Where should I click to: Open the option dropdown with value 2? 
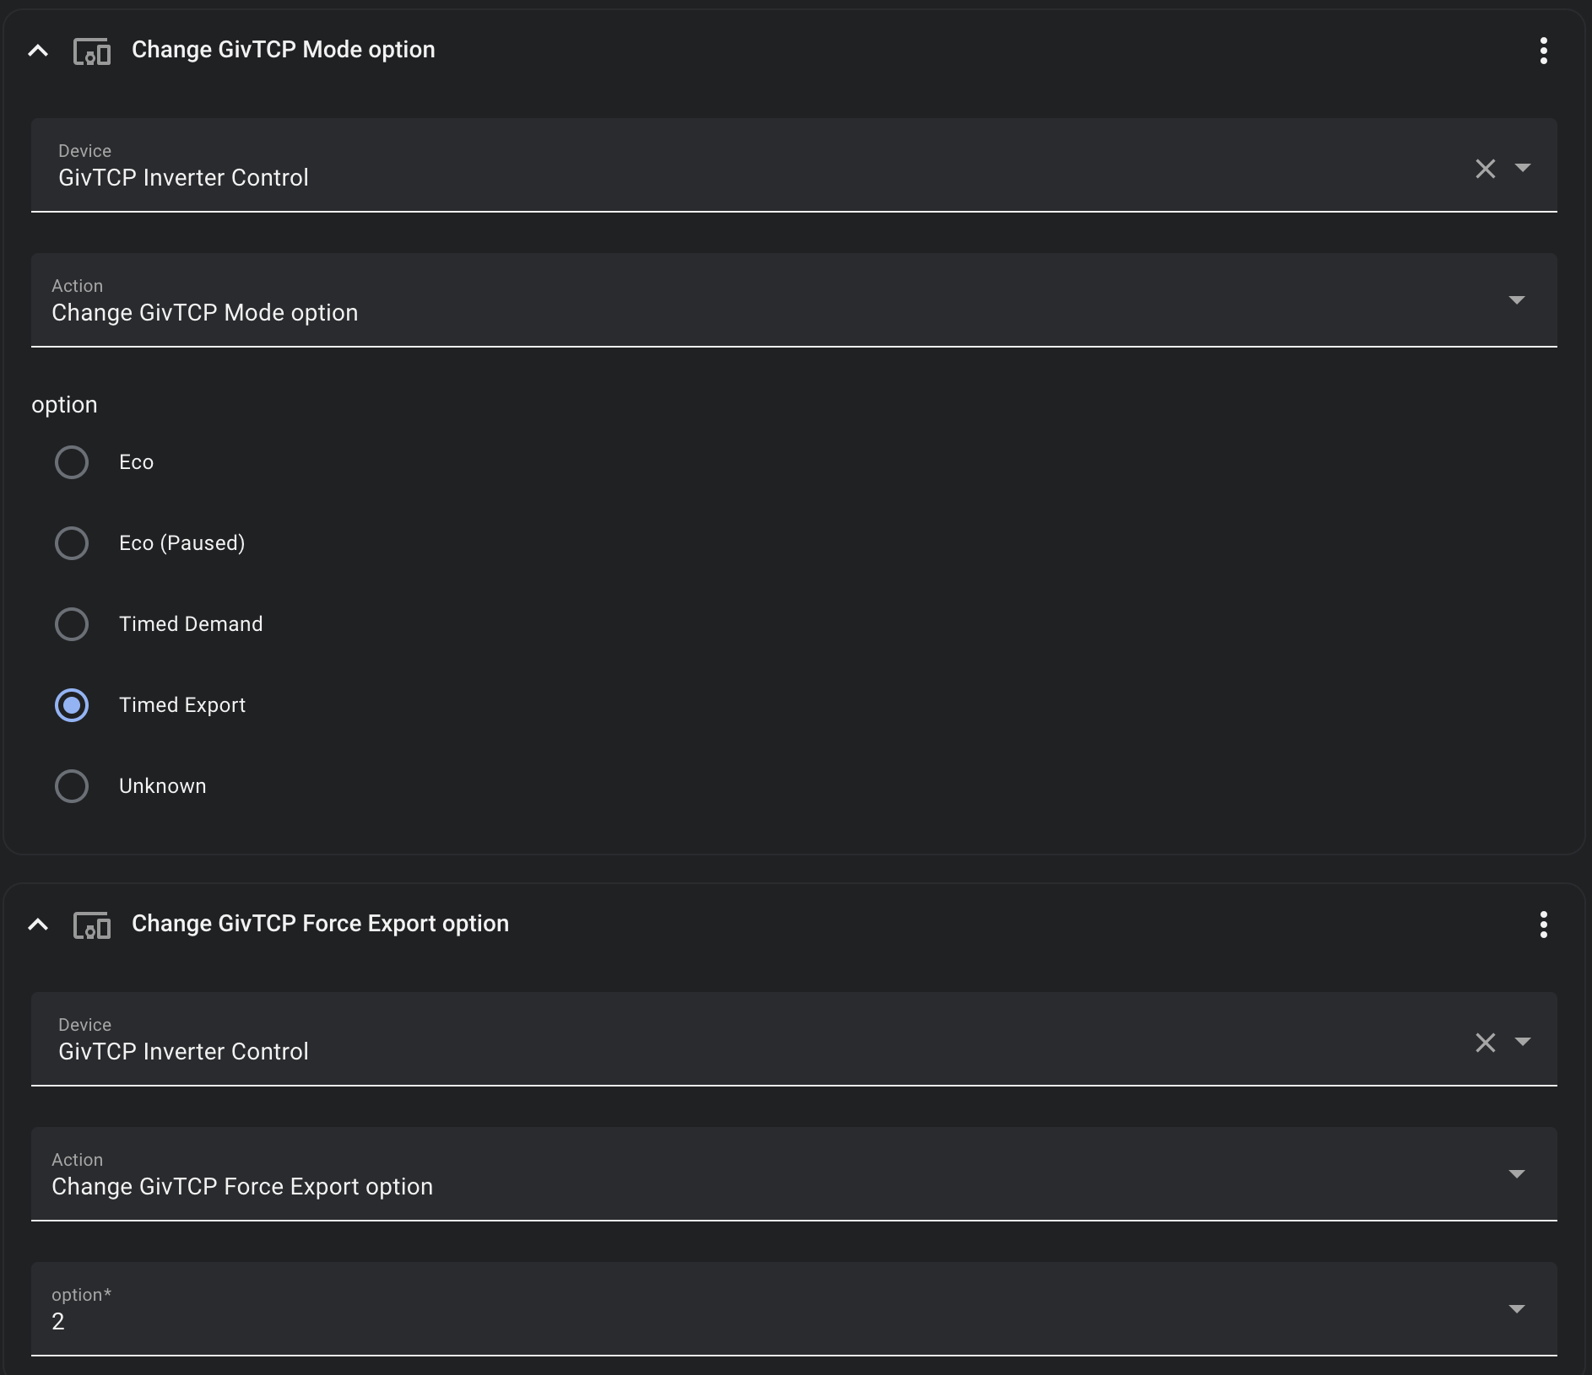coord(794,1308)
